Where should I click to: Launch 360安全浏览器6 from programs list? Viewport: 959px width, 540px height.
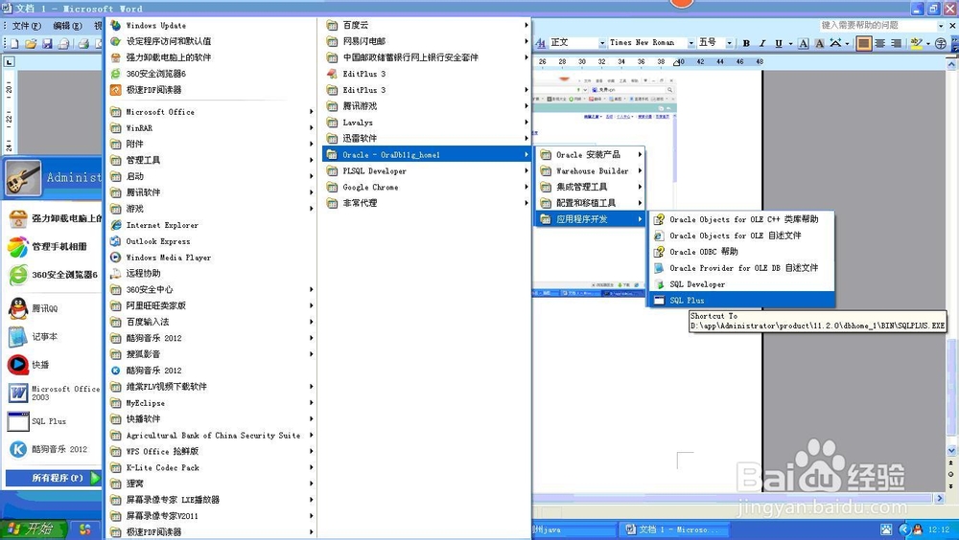point(211,74)
